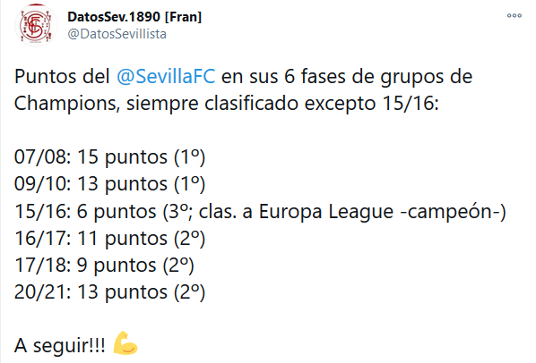Click the 'A seguir!!!' closing text

[x=60, y=346]
